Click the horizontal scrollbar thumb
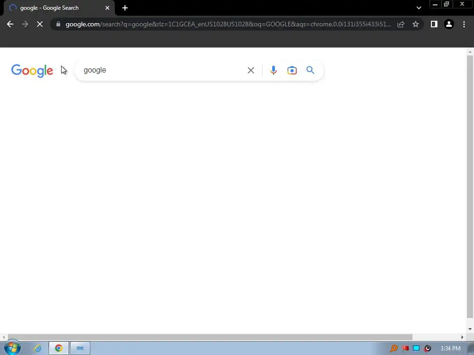Viewport: 474px width, 355px height. point(210,337)
